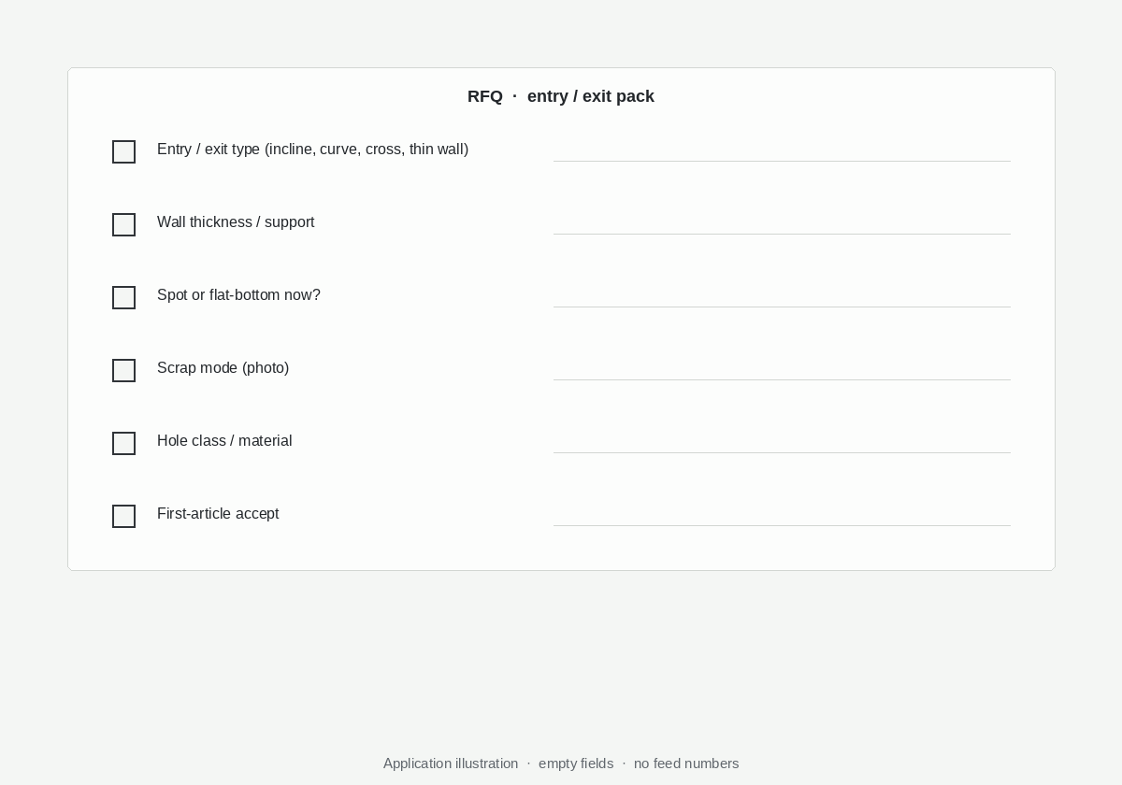1122x785 pixels.
Task: Check the First-article accept checkbox
Action: tap(123, 516)
